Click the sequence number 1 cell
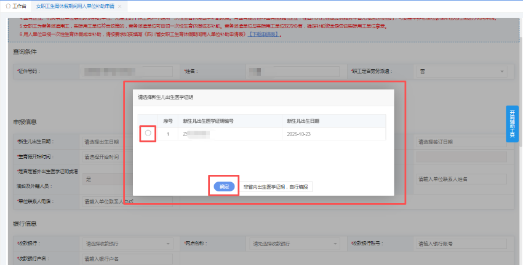Viewport: 523px width, 265px height. pyautogui.click(x=168, y=134)
